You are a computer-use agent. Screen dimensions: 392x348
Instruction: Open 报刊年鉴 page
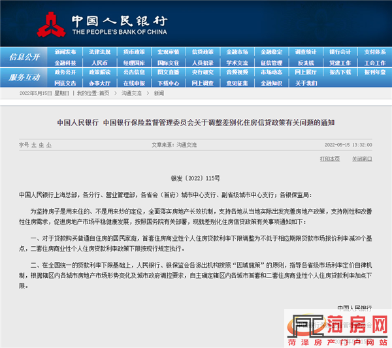pyautogui.click(x=375, y=72)
